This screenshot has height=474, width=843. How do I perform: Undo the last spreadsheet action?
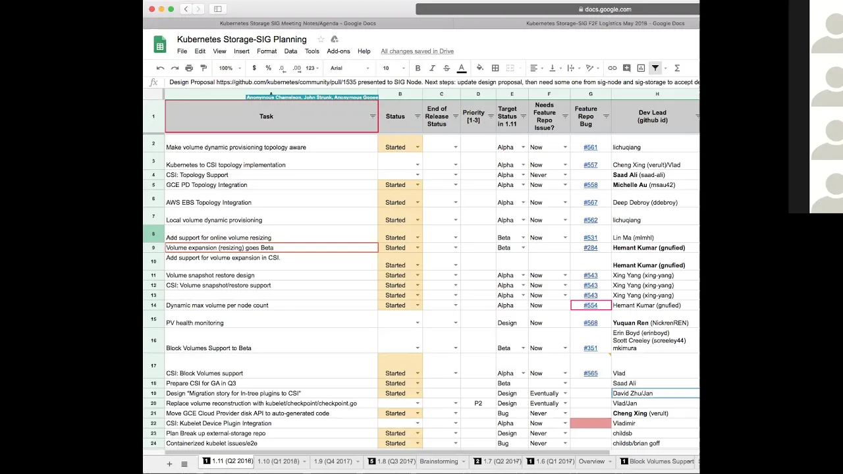pyautogui.click(x=160, y=68)
